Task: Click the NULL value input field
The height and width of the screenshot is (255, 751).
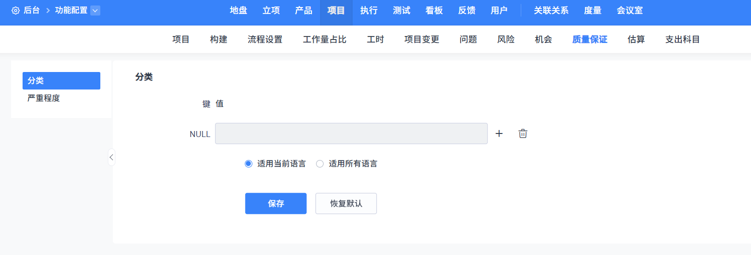Action: point(351,133)
